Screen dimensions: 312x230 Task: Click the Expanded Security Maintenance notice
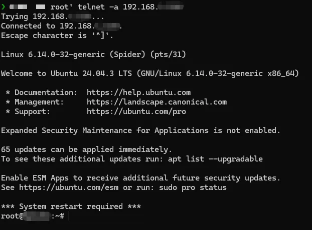[x=140, y=130]
